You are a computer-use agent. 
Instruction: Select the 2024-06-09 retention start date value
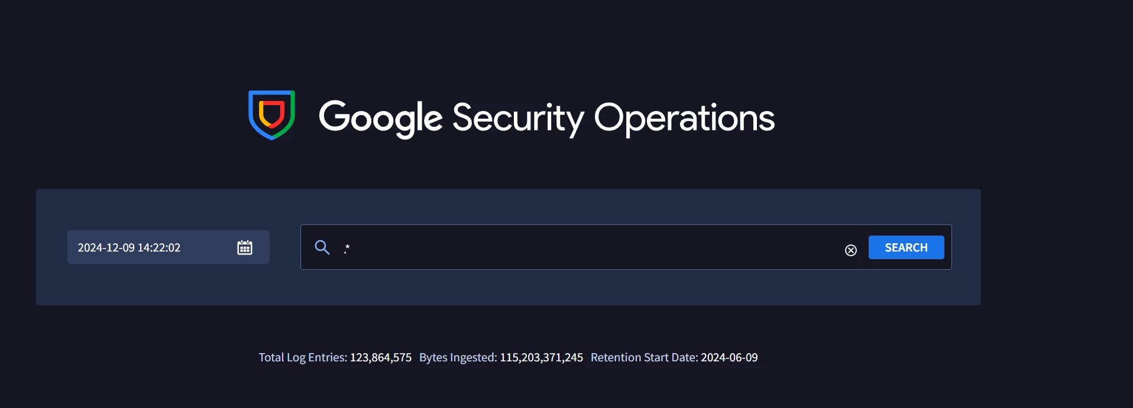coord(730,357)
